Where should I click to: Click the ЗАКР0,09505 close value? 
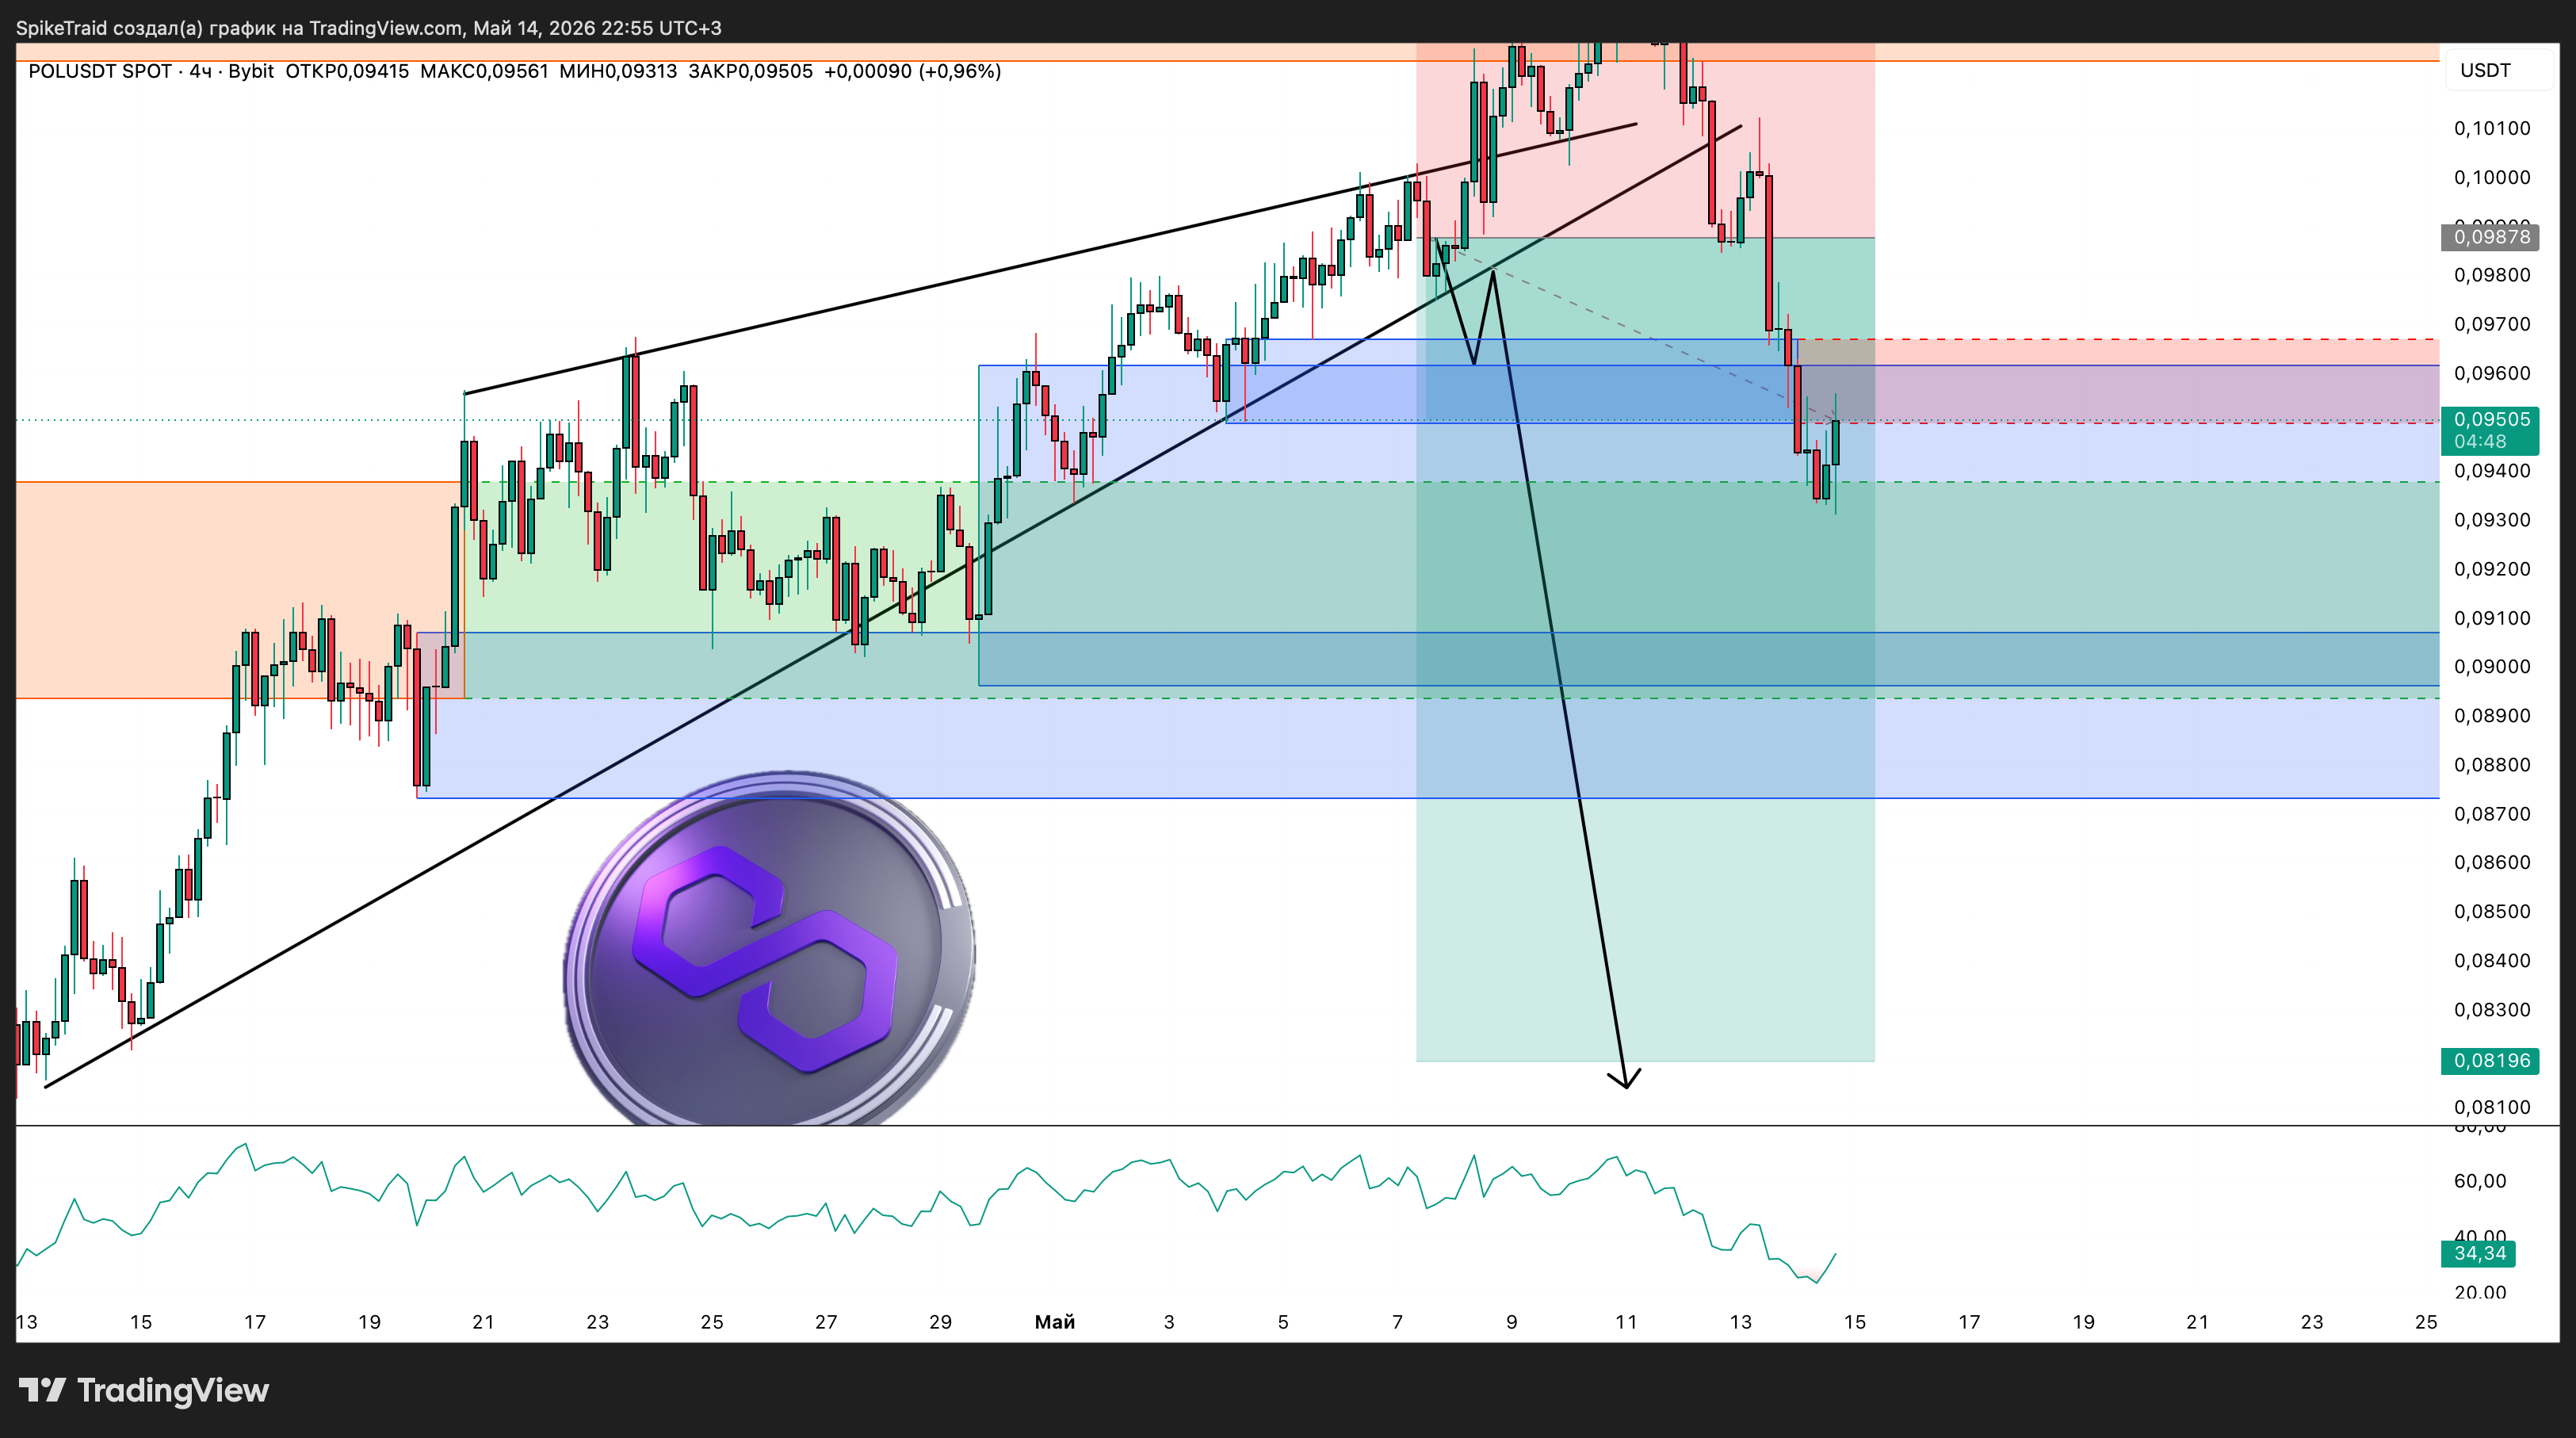coord(750,71)
